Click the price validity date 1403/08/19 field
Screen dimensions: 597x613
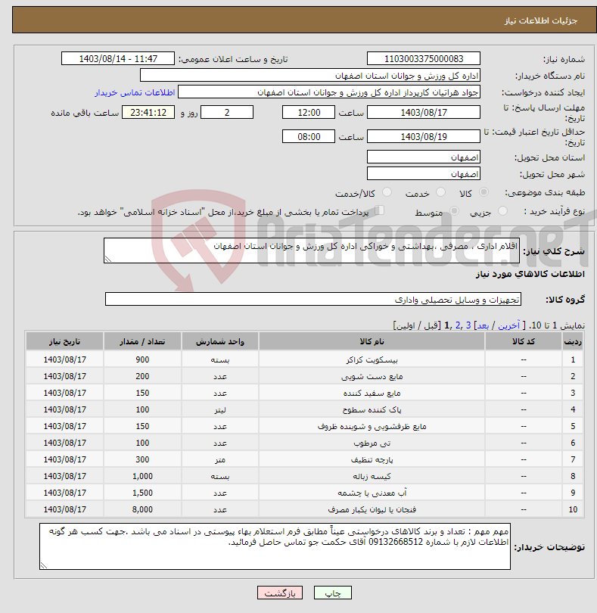click(424, 136)
